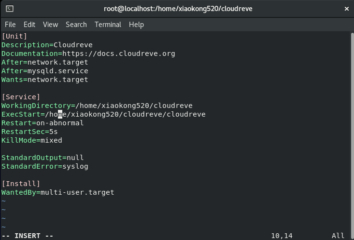Open the Help menu
Image resolution: width=354 pixels, height=240 pixels.
pos(136,24)
